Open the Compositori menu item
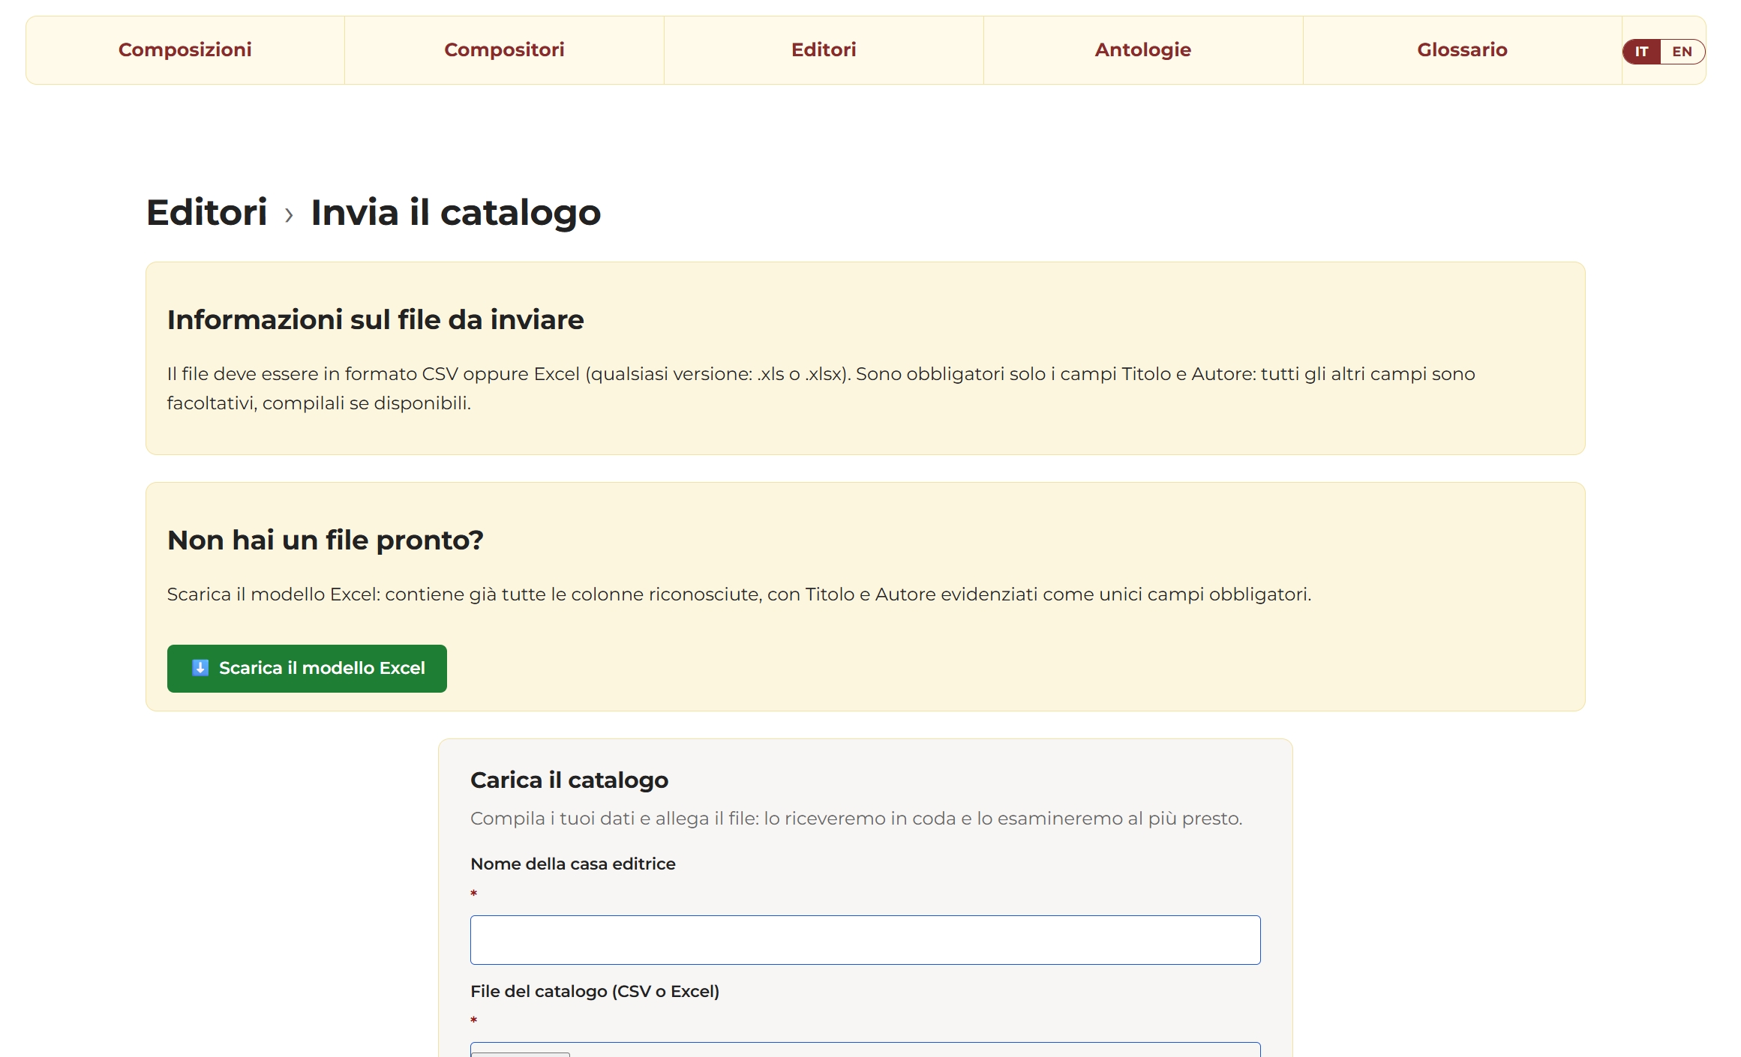1741x1057 pixels. tap(504, 50)
